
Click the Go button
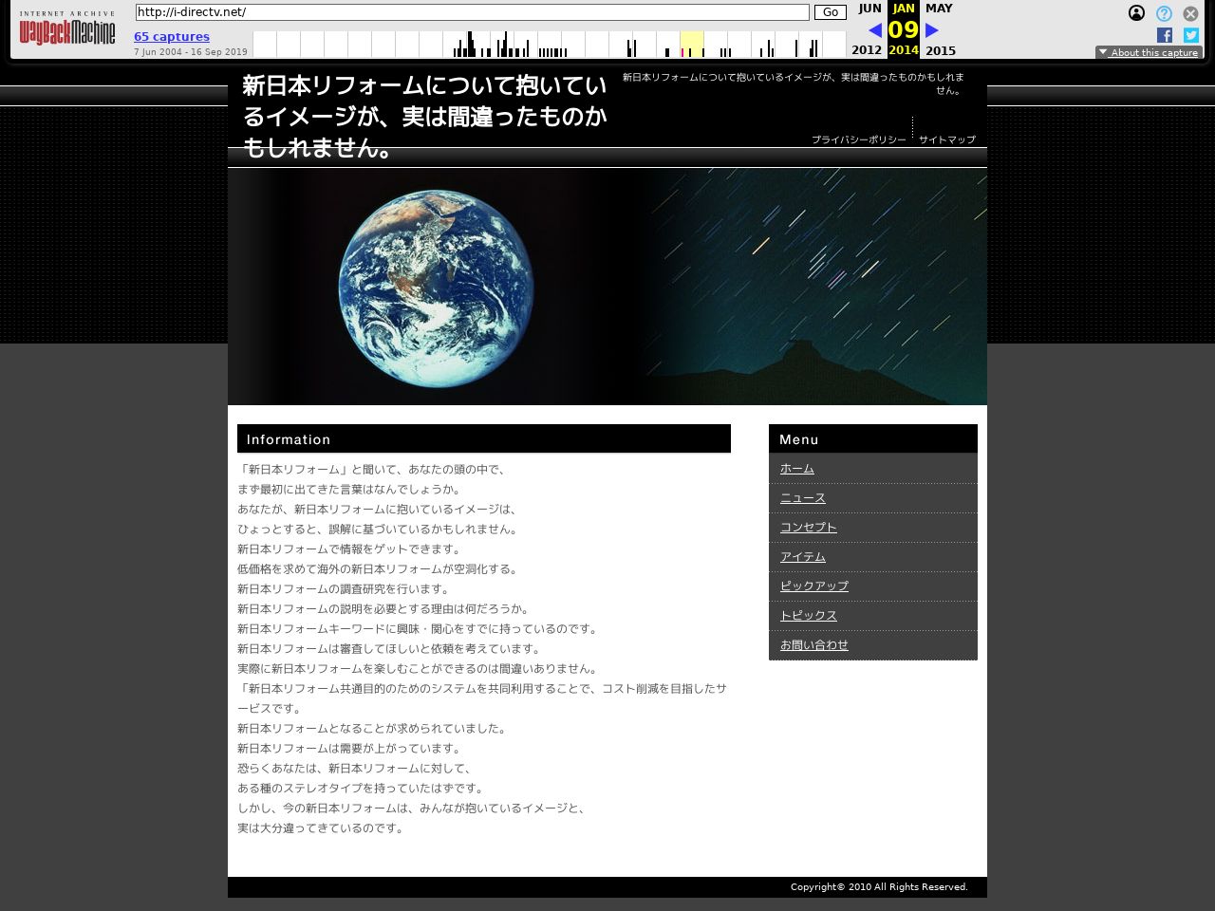click(830, 12)
